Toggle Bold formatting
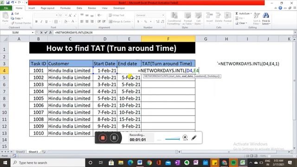Viewport: 297px width, 167px height. pyautogui.click(x=36, y=22)
